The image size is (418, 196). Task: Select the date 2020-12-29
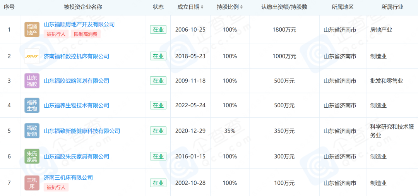pos(190,131)
